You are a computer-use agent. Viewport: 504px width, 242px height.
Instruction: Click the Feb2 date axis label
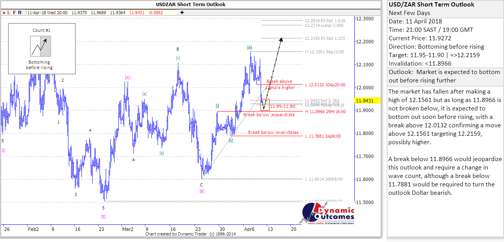pyautogui.click(x=33, y=229)
